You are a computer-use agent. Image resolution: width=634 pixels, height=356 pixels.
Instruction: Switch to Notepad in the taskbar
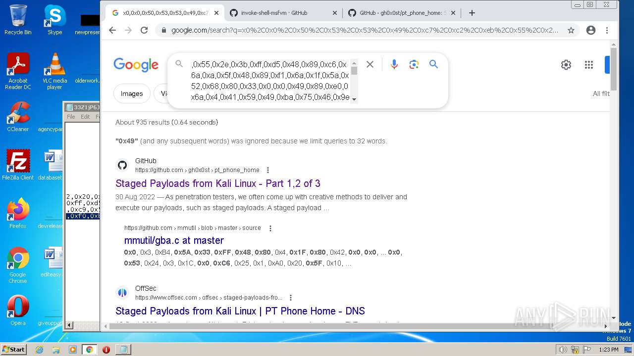coord(123,350)
